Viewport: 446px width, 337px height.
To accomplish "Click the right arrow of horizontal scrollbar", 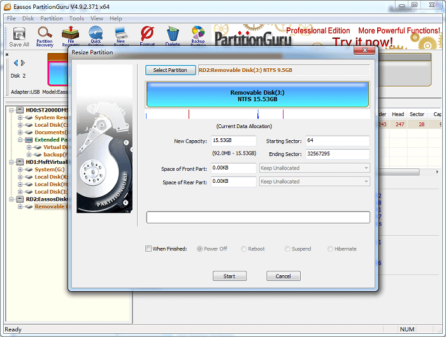I will tap(437, 172).
